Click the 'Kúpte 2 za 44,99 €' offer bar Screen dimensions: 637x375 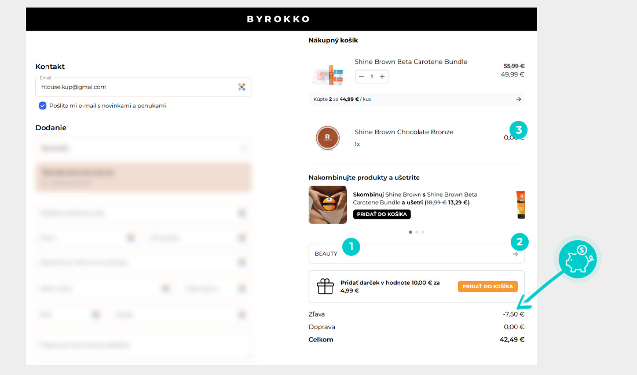416,99
